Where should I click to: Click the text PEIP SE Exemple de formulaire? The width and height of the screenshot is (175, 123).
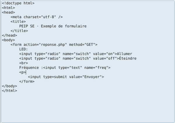click(53, 26)
